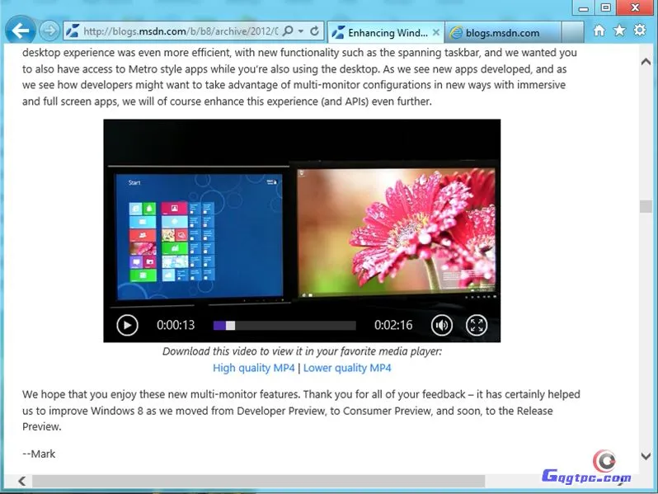Viewport: 658px width, 494px height.
Task: Click the search magnifier in address bar
Action: pyautogui.click(x=288, y=31)
